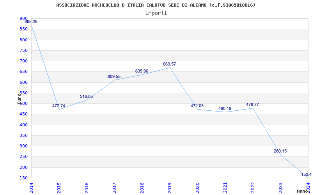Click y-axis tick label 200

(23, 168)
